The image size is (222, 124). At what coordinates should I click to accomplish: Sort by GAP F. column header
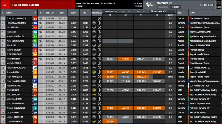click(85, 13)
